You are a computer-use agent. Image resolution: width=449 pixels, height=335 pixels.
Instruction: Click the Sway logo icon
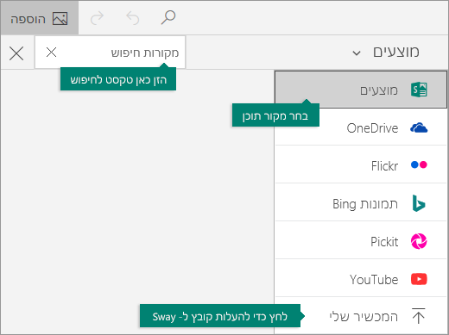419,90
